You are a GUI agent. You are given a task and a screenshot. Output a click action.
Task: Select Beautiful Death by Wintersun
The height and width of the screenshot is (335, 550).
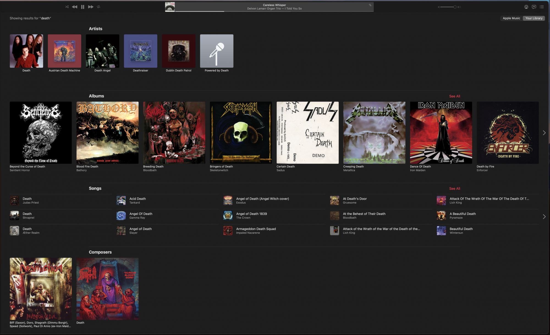pos(488,231)
